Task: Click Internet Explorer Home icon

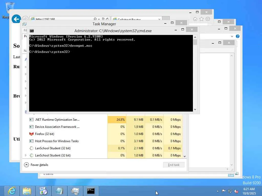Action: (195, 19)
